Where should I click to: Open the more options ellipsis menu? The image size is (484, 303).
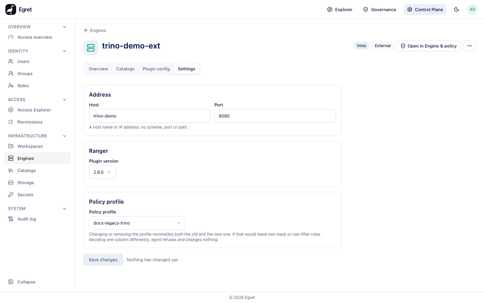[470, 46]
